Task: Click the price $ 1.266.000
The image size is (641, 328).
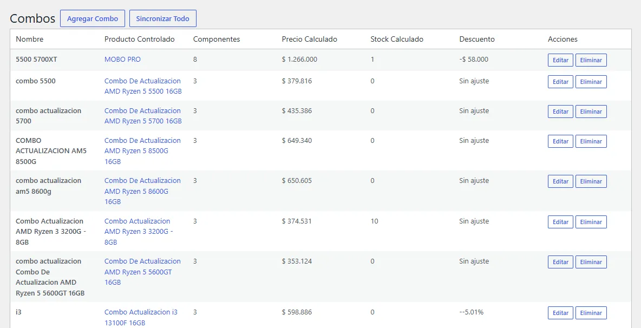Action: coord(299,59)
